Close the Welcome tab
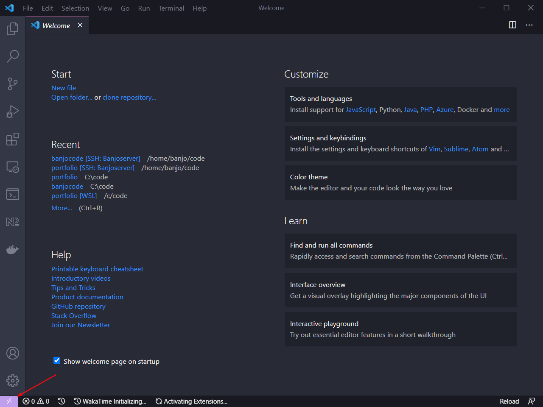This screenshot has height=407, width=543. coord(80,25)
